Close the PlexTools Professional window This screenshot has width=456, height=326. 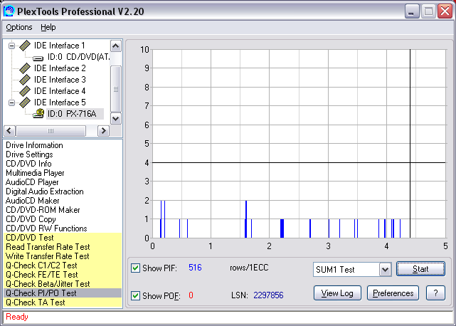(x=445, y=11)
